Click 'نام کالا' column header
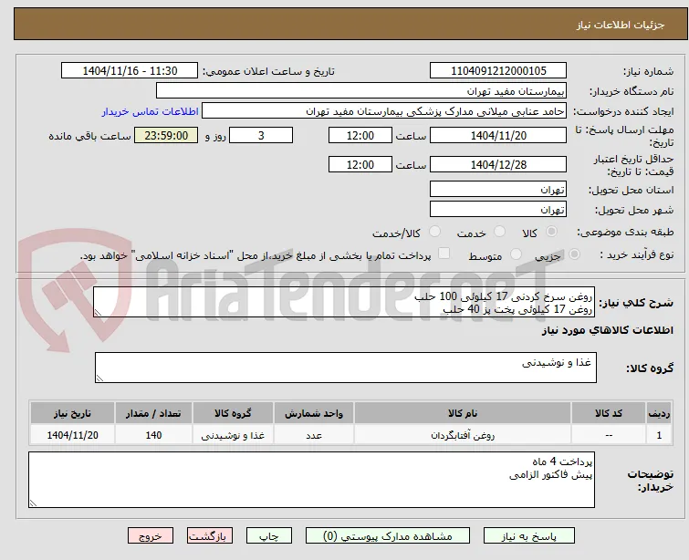This screenshot has width=689, height=560. point(463,413)
